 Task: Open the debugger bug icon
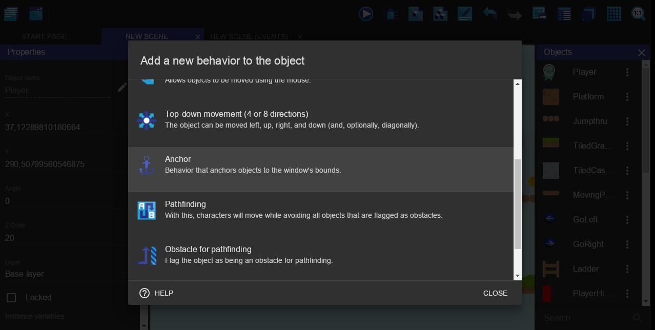pyautogui.click(x=391, y=14)
